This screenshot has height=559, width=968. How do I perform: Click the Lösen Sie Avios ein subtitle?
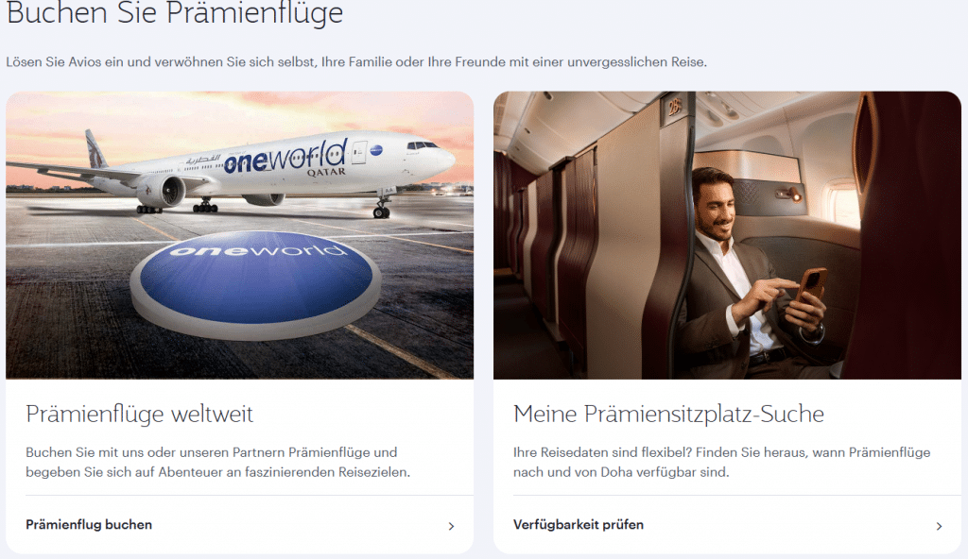click(356, 62)
